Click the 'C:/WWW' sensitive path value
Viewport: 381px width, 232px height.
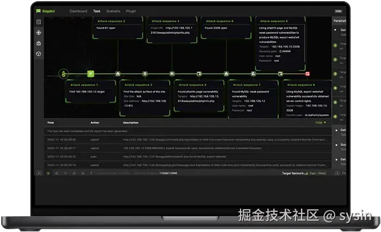(x=285, y=52)
